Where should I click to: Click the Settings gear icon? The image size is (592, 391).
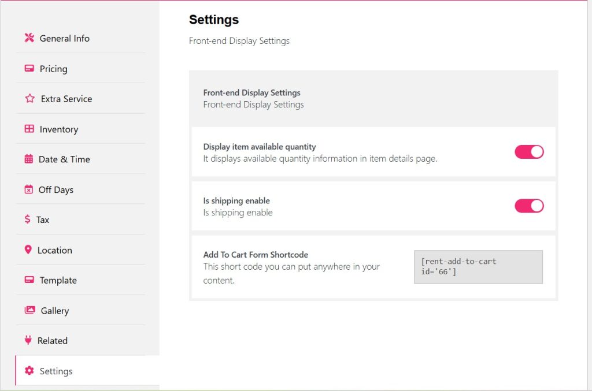[x=29, y=371]
